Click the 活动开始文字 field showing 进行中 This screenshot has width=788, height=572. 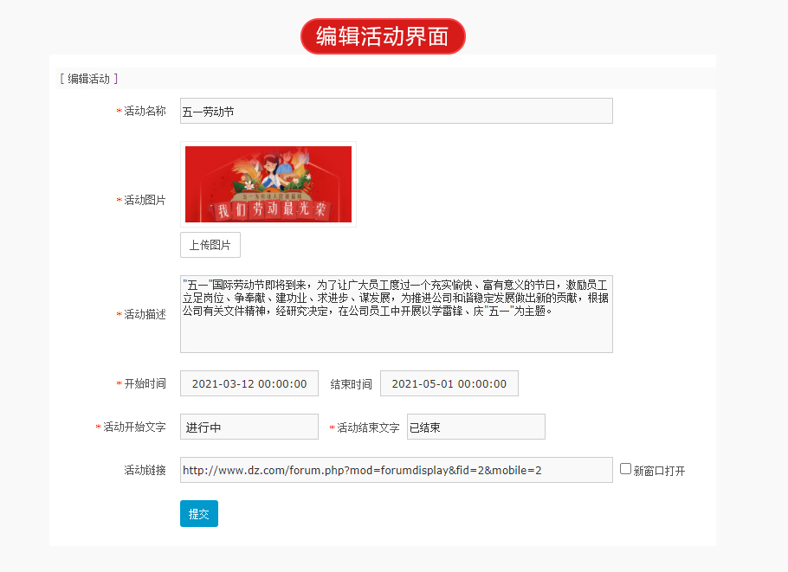click(249, 427)
